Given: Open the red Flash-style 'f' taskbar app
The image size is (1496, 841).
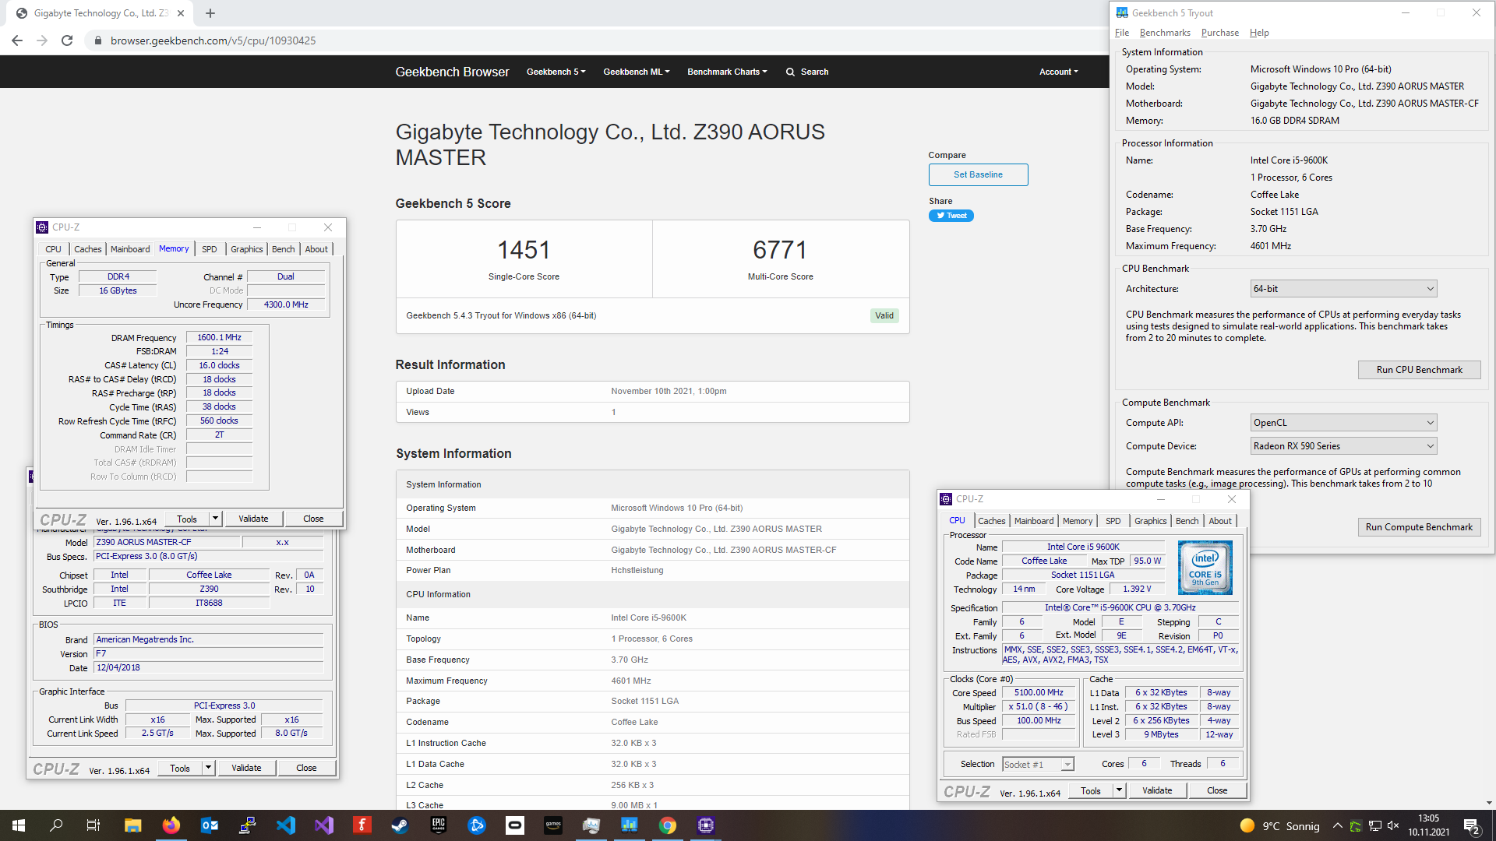Looking at the screenshot, I should point(362,825).
